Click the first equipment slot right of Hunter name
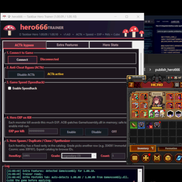This screenshot has height=182, width=182. click(x=170, y=97)
